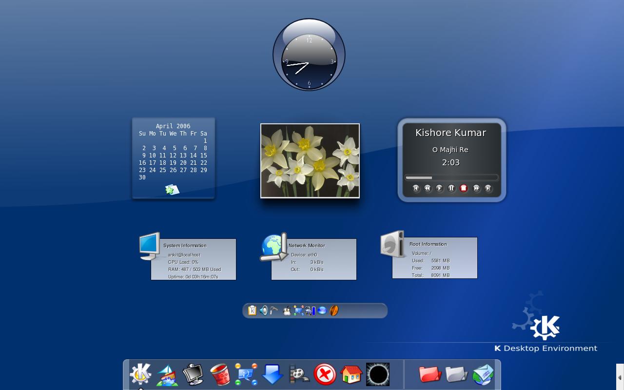Screen dimensions: 624x390
Task: Click the orange coffee bean tray icon
Action: coord(334,311)
